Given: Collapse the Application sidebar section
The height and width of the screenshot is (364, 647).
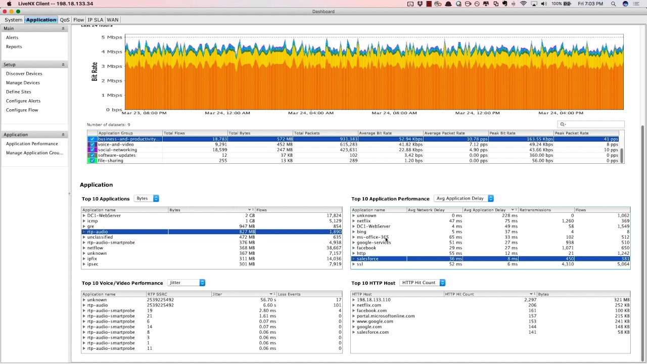Looking at the screenshot, I should (x=63, y=135).
